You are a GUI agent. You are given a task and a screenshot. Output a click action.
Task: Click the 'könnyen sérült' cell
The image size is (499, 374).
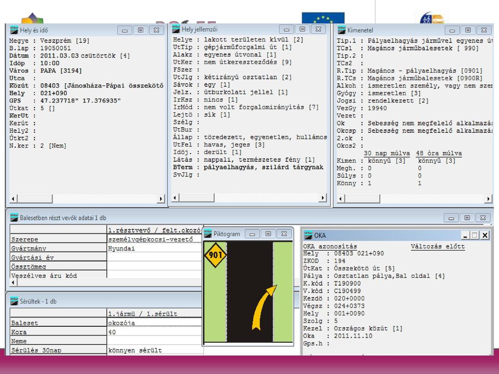pos(154,350)
